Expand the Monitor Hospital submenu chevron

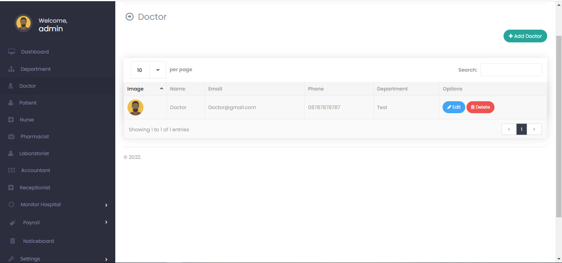106,205
